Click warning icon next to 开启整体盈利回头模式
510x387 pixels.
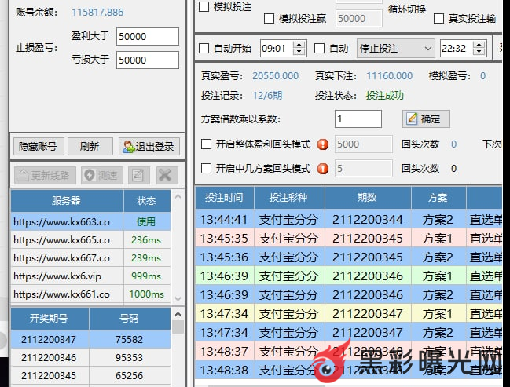tap(322, 144)
